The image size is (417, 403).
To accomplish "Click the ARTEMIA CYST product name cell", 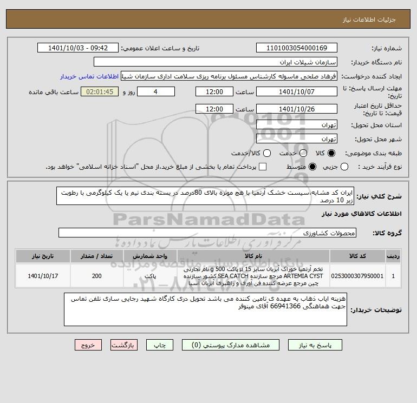I will (253, 276).
